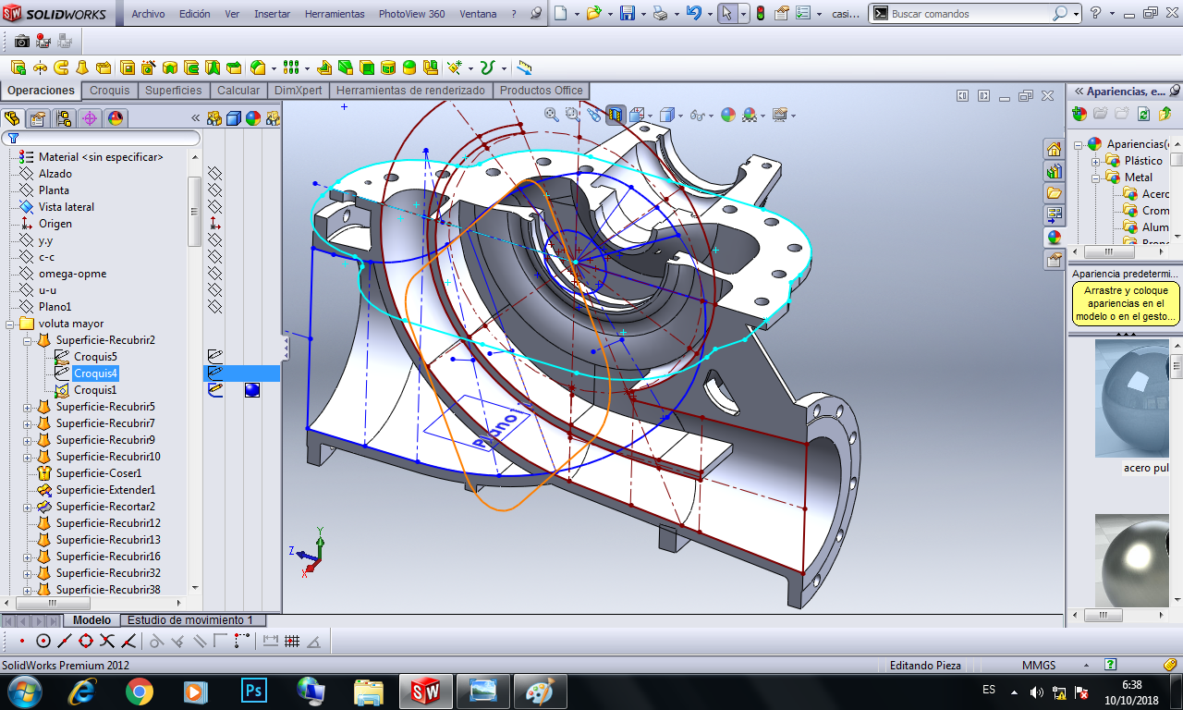Open Photoshop from the taskbar

click(x=253, y=692)
